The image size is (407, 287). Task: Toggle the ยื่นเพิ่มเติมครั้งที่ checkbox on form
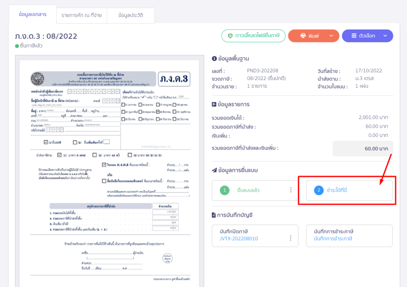75,142
